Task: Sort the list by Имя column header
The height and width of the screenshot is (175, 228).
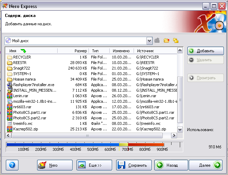Action: pos(32,51)
